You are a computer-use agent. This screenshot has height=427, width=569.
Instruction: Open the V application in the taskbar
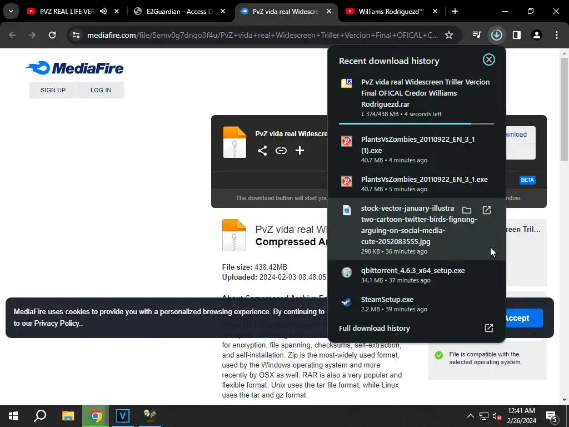point(123,416)
